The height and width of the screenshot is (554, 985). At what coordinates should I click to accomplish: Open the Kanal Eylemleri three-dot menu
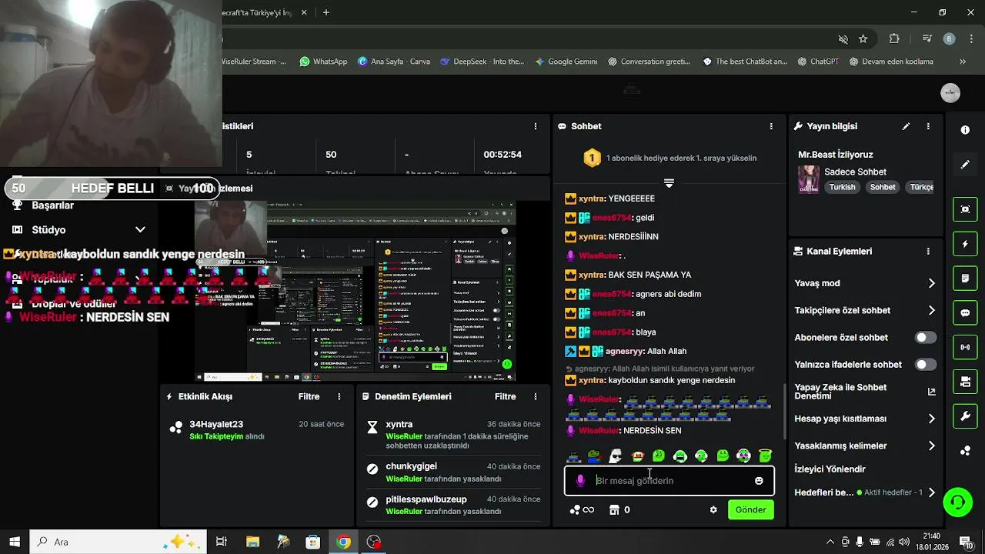click(x=928, y=252)
